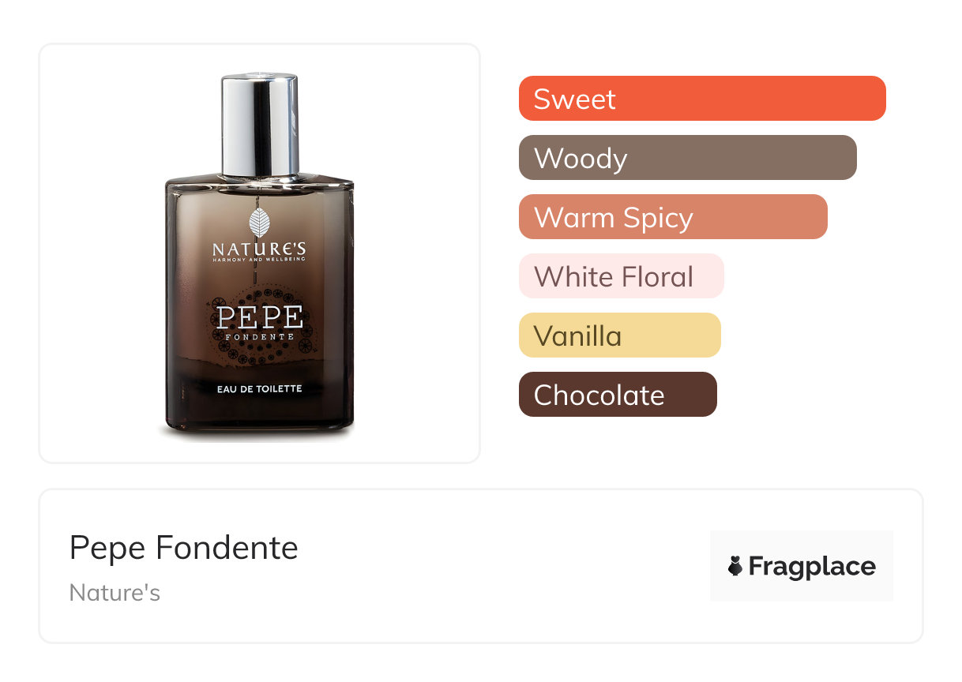Viewport: 962px width, 682px height.
Task: Click the silver spray cap of the bottle
Action: click(260, 125)
